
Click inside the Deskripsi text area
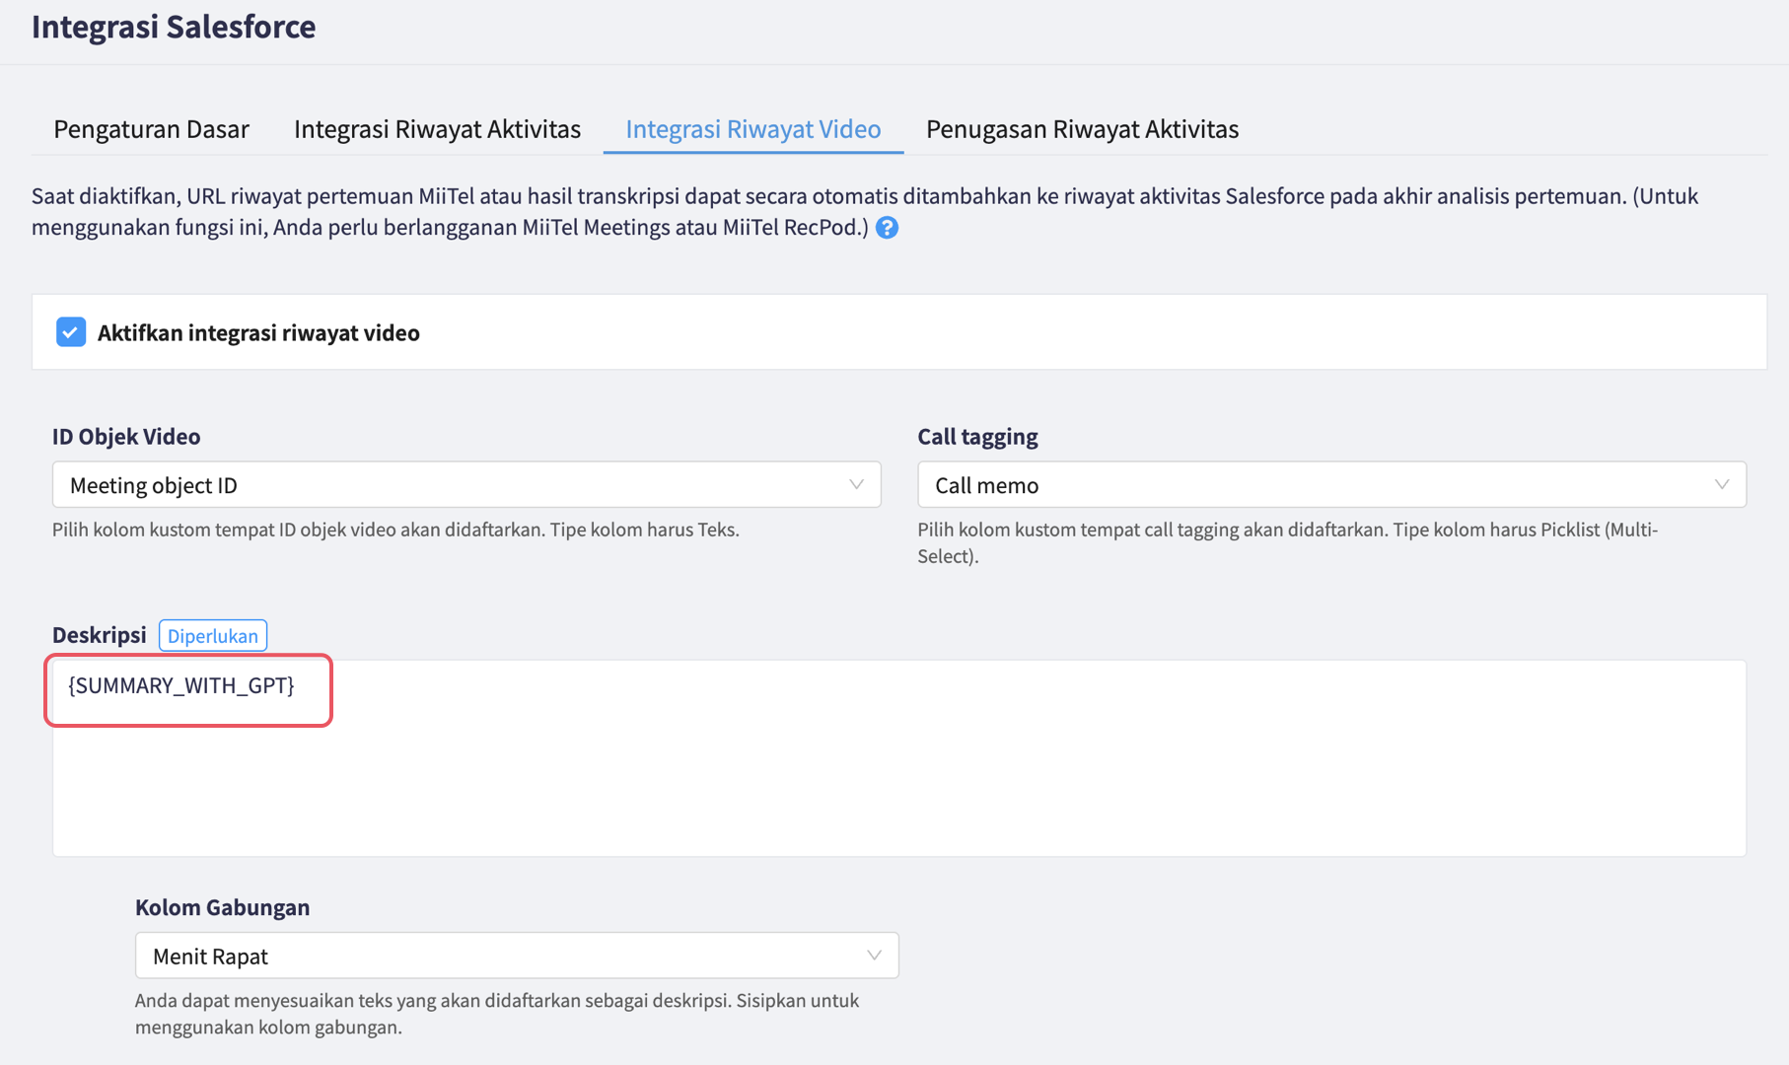[899, 757]
